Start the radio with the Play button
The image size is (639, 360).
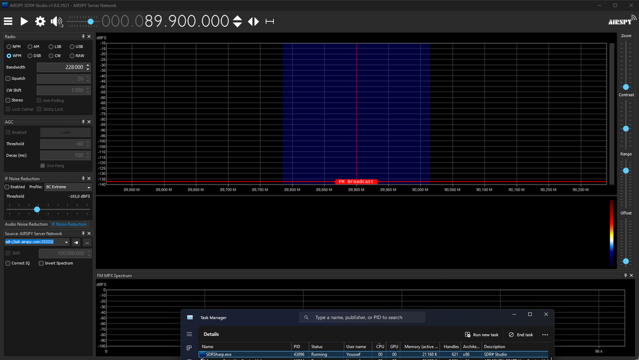[x=24, y=21]
